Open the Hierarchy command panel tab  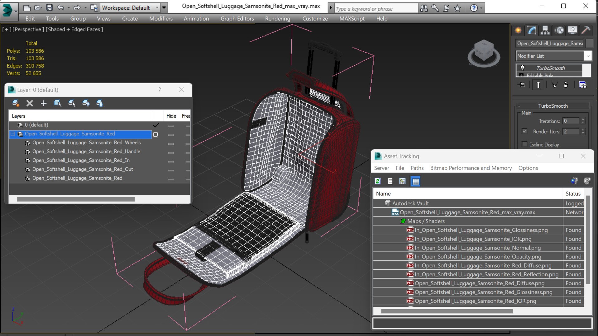point(545,30)
